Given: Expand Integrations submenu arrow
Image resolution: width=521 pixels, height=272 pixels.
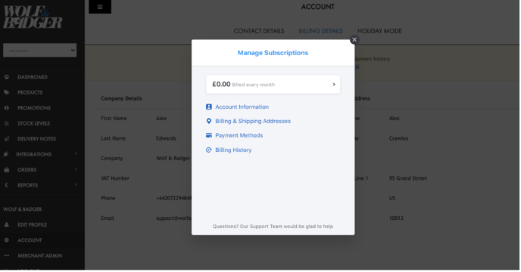Looking at the screenshot, I should pos(76,153).
